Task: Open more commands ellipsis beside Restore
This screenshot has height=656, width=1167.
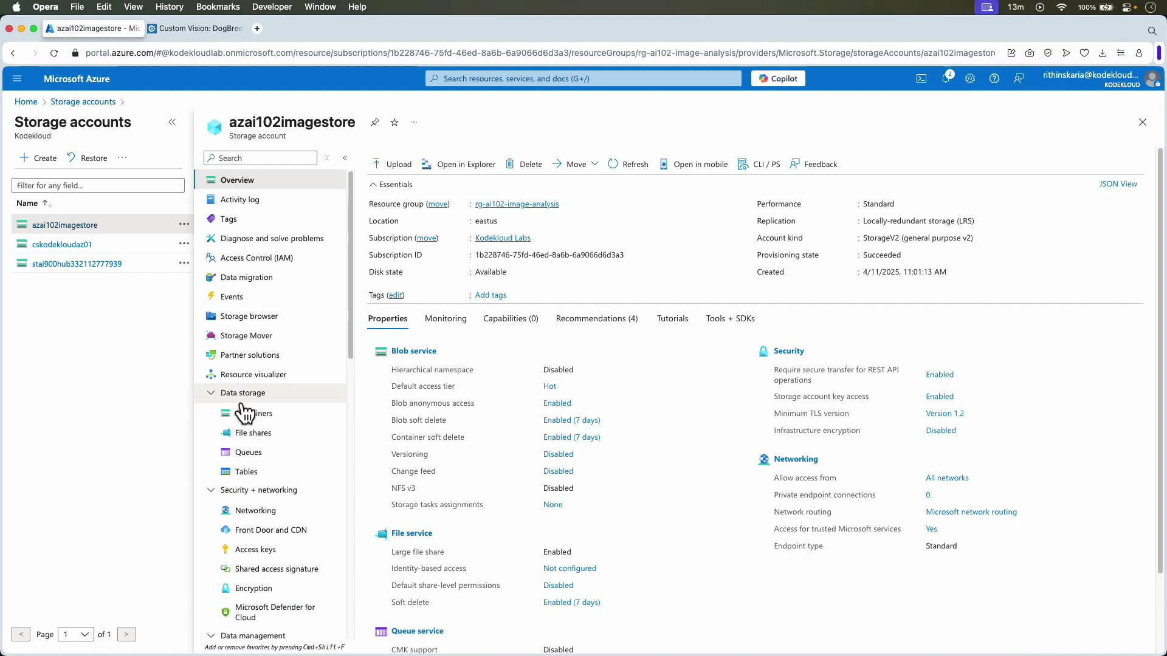Action: (x=122, y=158)
